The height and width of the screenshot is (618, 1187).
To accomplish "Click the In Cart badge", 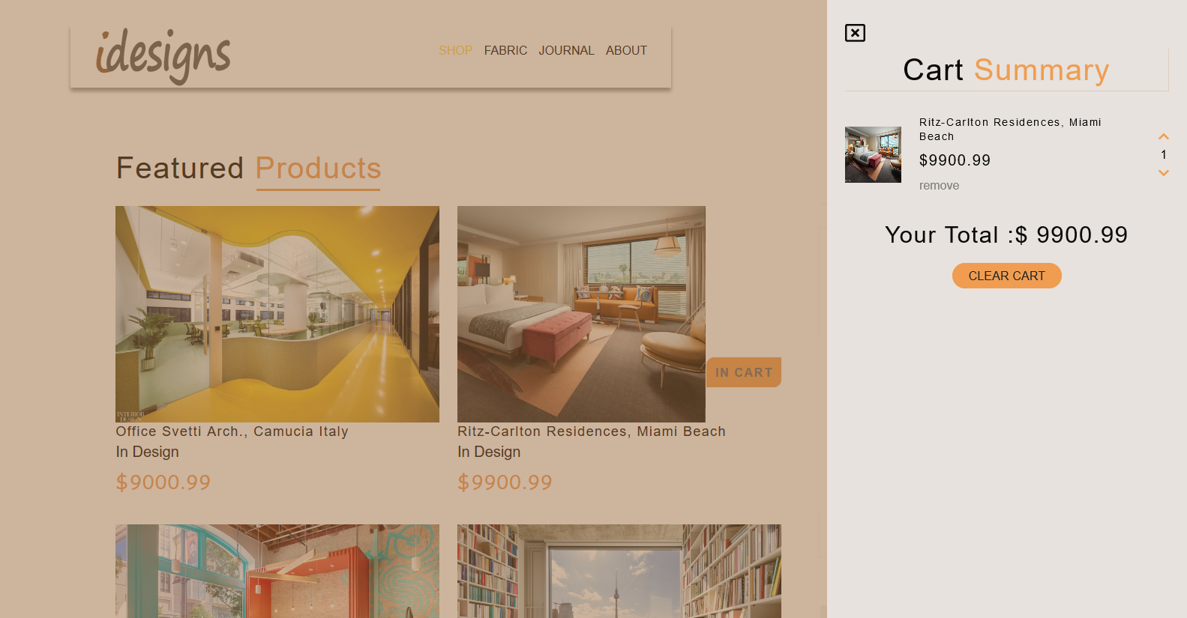I will pyautogui.click(x=744, y=372).
